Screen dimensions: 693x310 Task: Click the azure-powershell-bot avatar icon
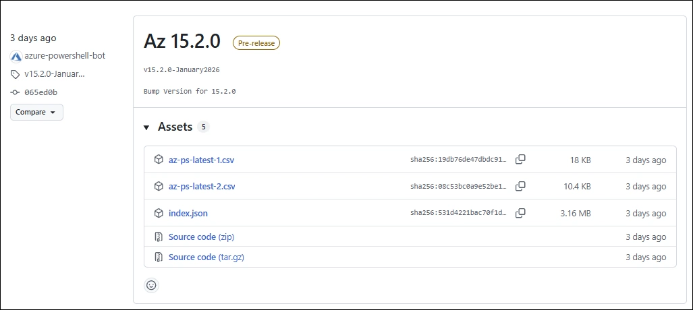click(16, 56)
